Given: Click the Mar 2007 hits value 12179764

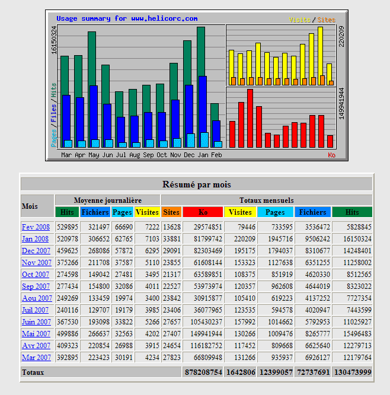Looking at the screenshot, I should (x=357, y=358).
